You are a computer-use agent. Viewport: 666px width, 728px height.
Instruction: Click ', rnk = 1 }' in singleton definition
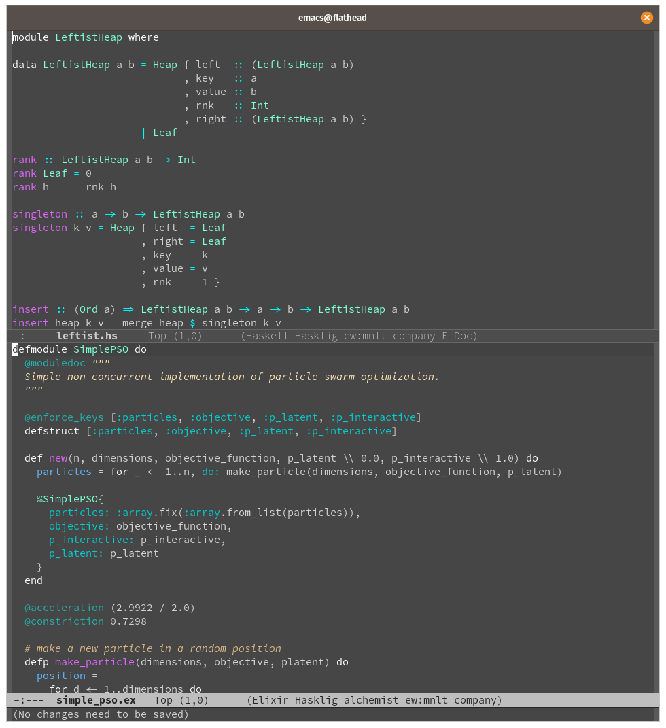(181, 282)
